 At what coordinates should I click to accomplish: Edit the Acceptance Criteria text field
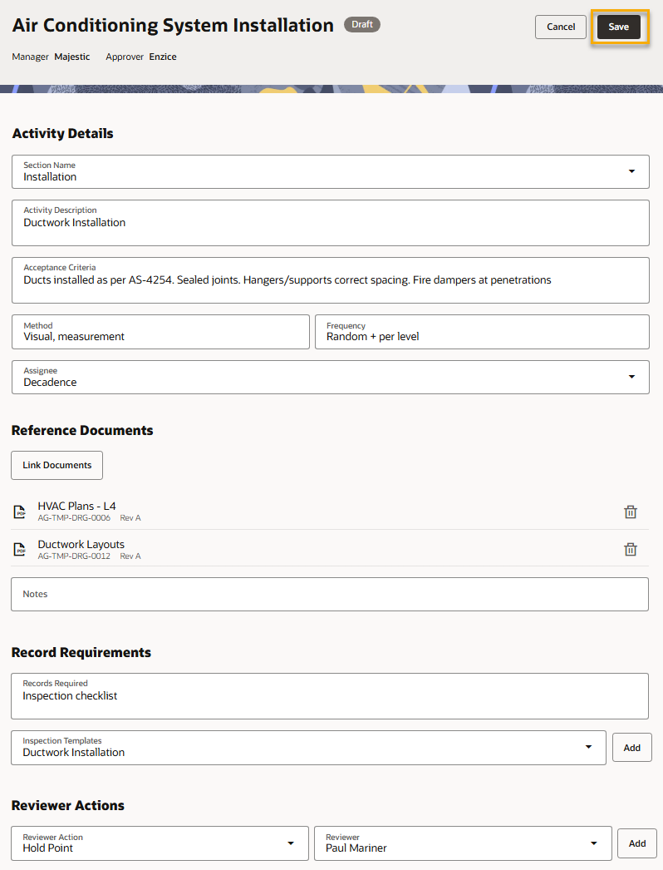coord(330,280)
